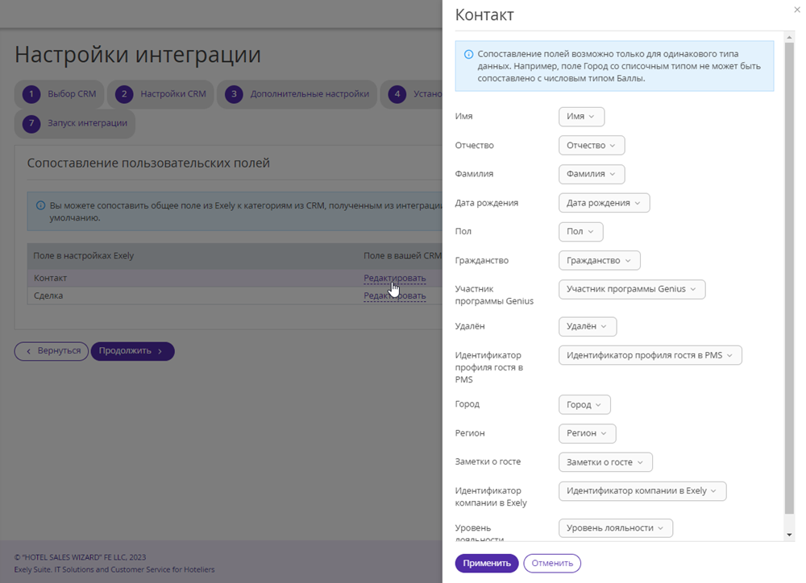806x583 pixels.
Task: Open Идентификатор профиля гостя в PMS dropdown
Action: pos(650,355)
